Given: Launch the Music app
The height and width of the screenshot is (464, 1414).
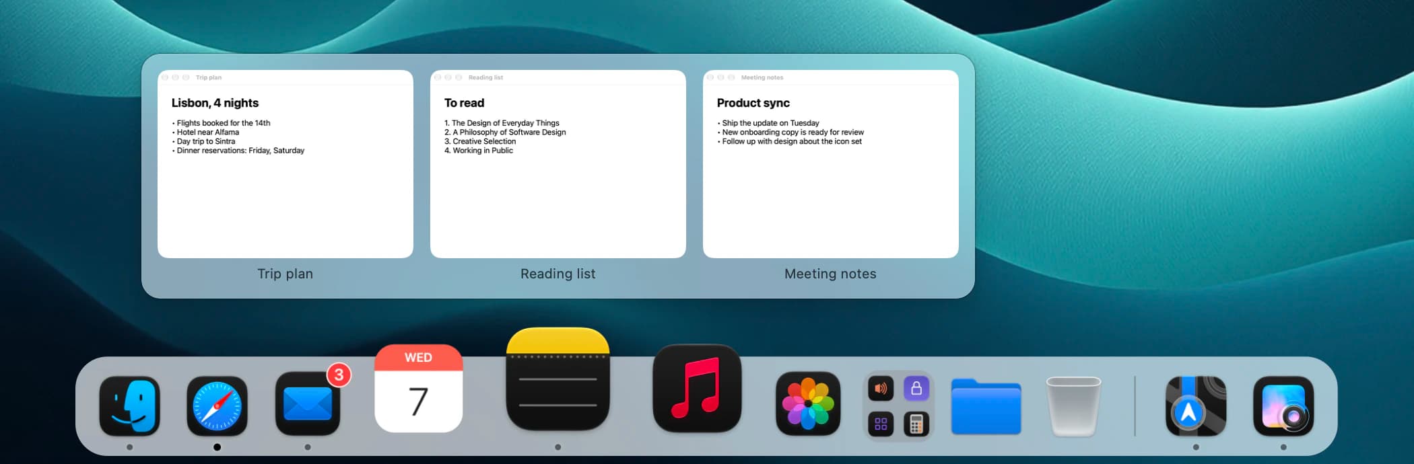Looking at the screenshot, I should click(697, 388).
